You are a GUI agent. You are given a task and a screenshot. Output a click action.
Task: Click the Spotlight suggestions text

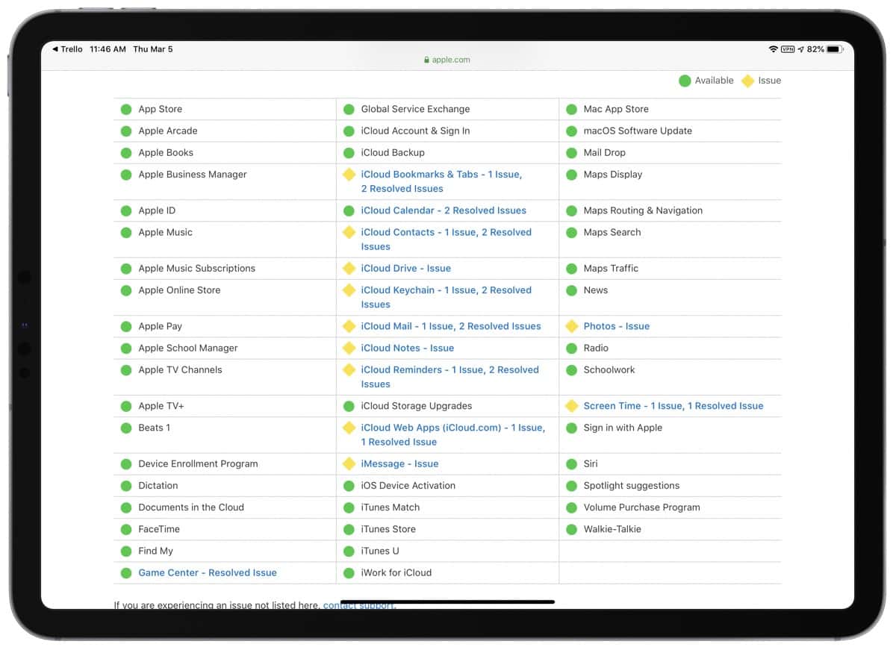click(632, 485)
